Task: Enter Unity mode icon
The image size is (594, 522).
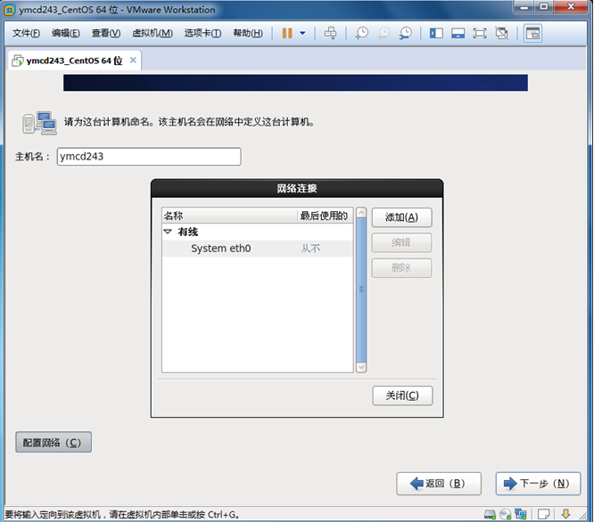Action: [501, 33]
